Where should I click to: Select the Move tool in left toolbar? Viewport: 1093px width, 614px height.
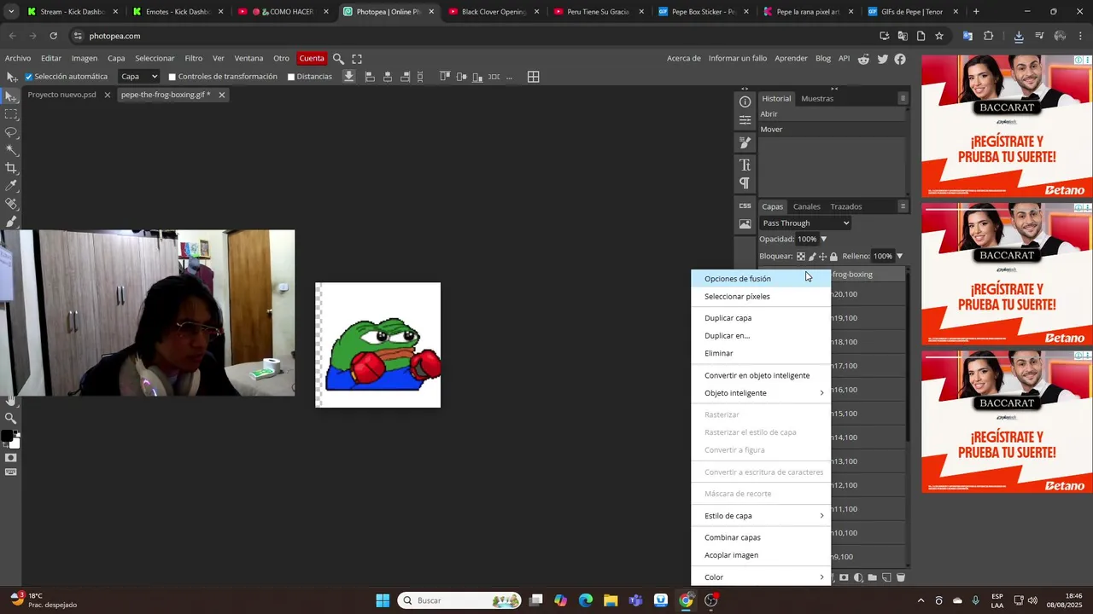point(11,96)
